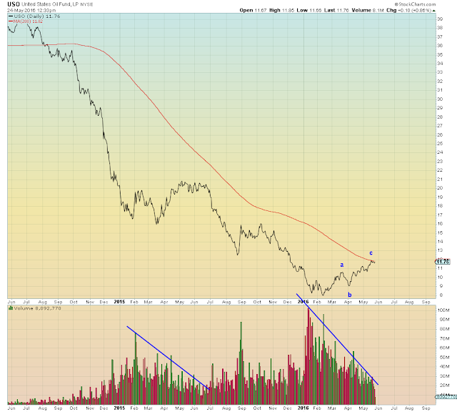457x412 pixels.
Task: Click the '24-May-2016 12:33pm' timestamp
Action: click(31, 10)
